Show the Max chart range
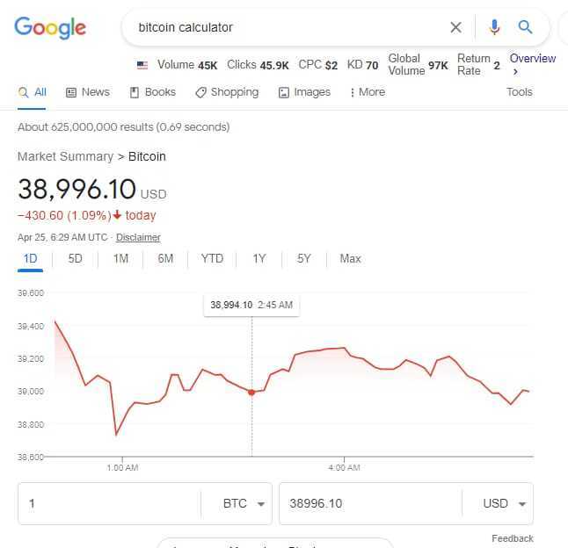Viewport: 568px width, 548px height. coord(350,258)
